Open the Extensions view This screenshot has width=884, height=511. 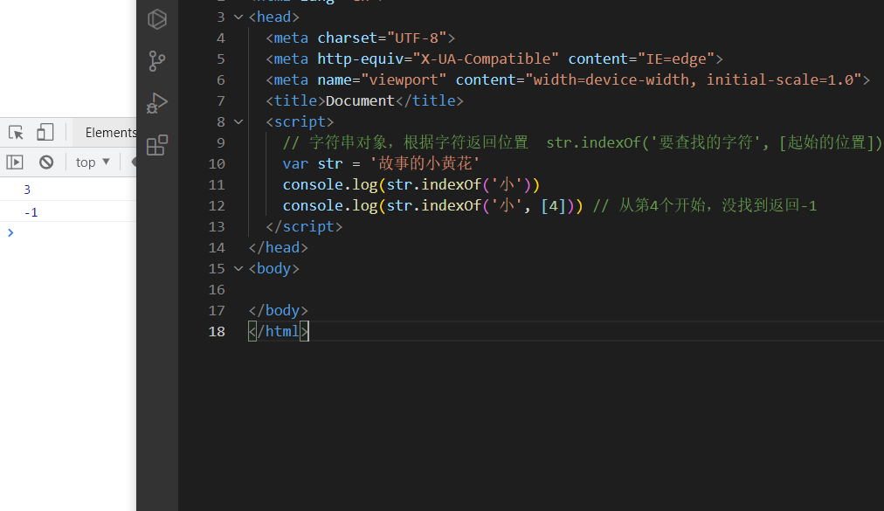(156, 146)
